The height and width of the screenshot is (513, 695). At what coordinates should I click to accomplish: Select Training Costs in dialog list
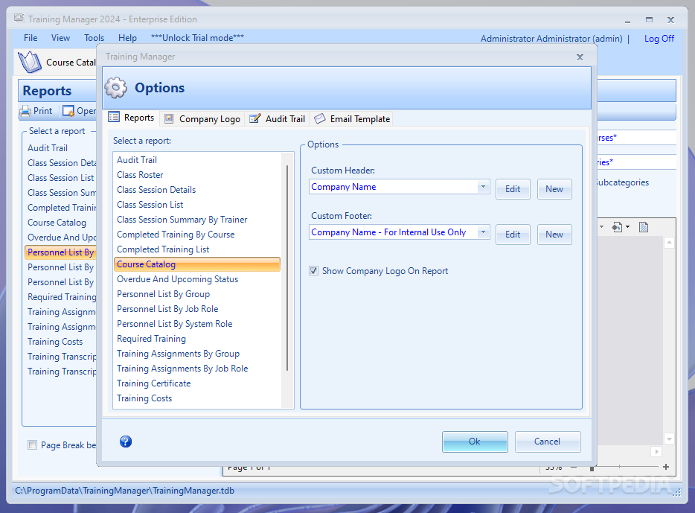point(196,398)
